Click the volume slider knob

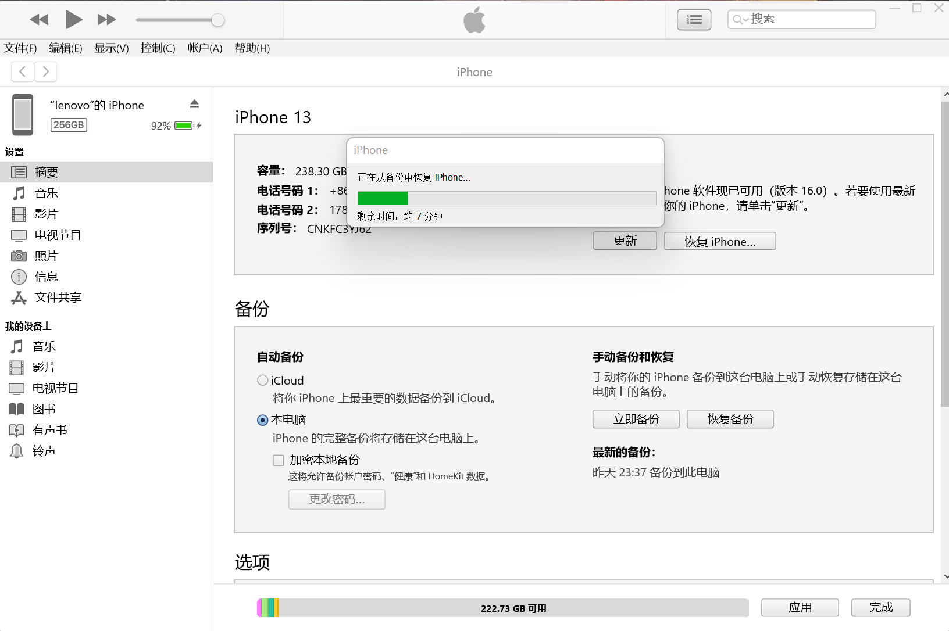click(218, 20)
